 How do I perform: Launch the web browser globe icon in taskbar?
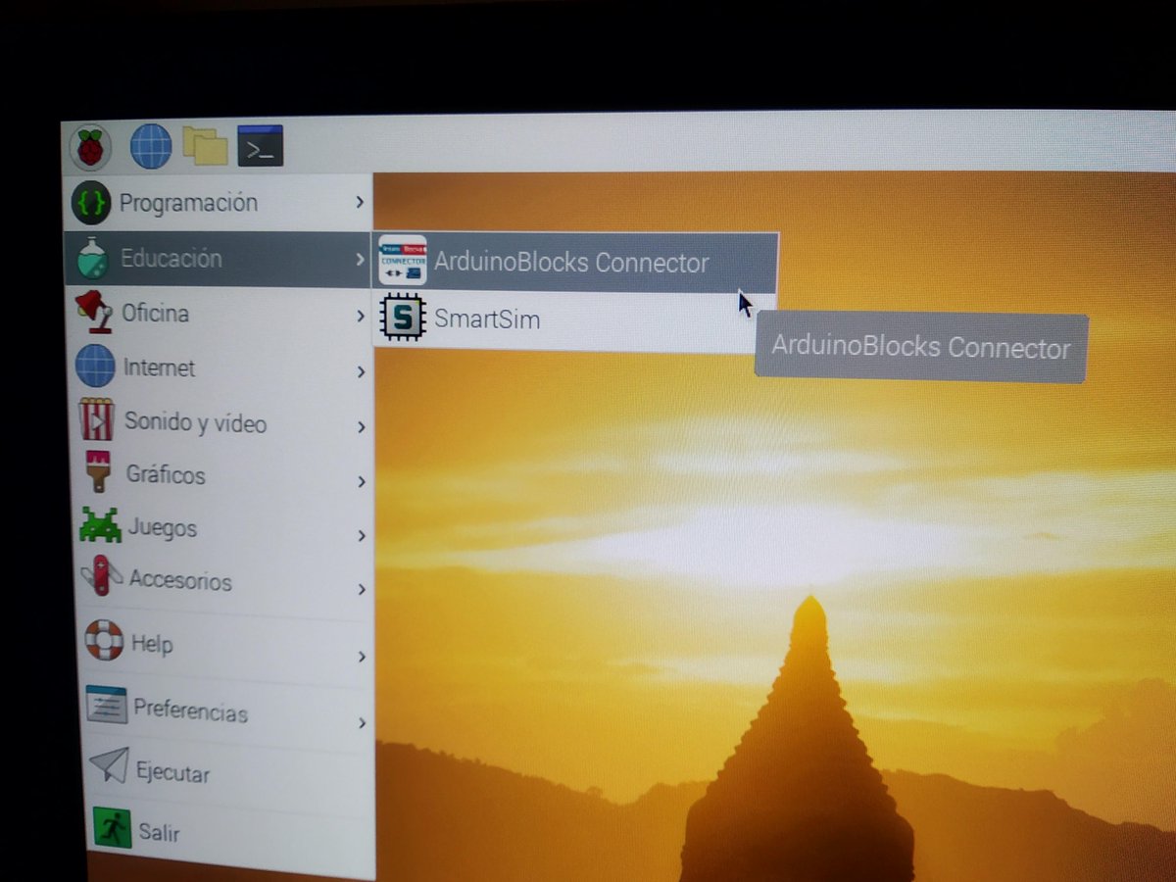151,146
